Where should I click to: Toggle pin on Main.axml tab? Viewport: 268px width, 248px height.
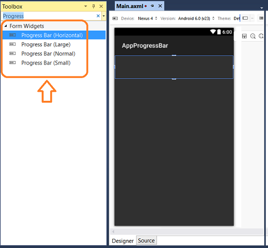152,6
